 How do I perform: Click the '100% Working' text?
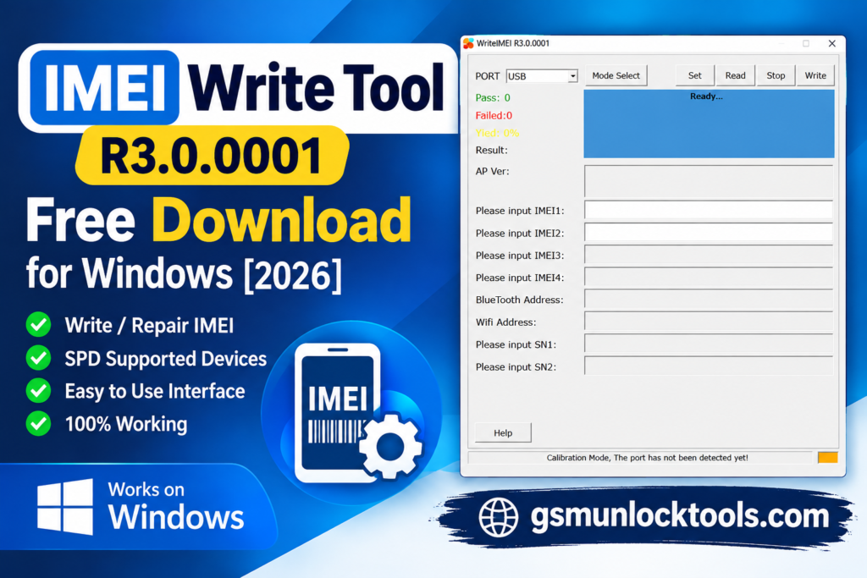coord(126,424)
